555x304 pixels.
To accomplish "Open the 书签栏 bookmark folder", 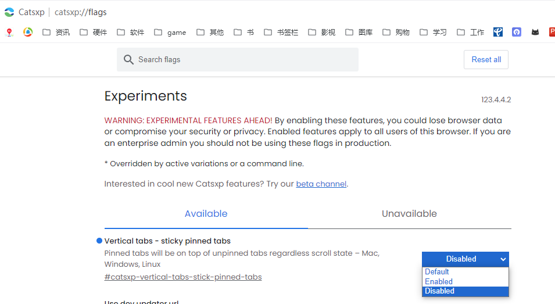I will (281, 33).
